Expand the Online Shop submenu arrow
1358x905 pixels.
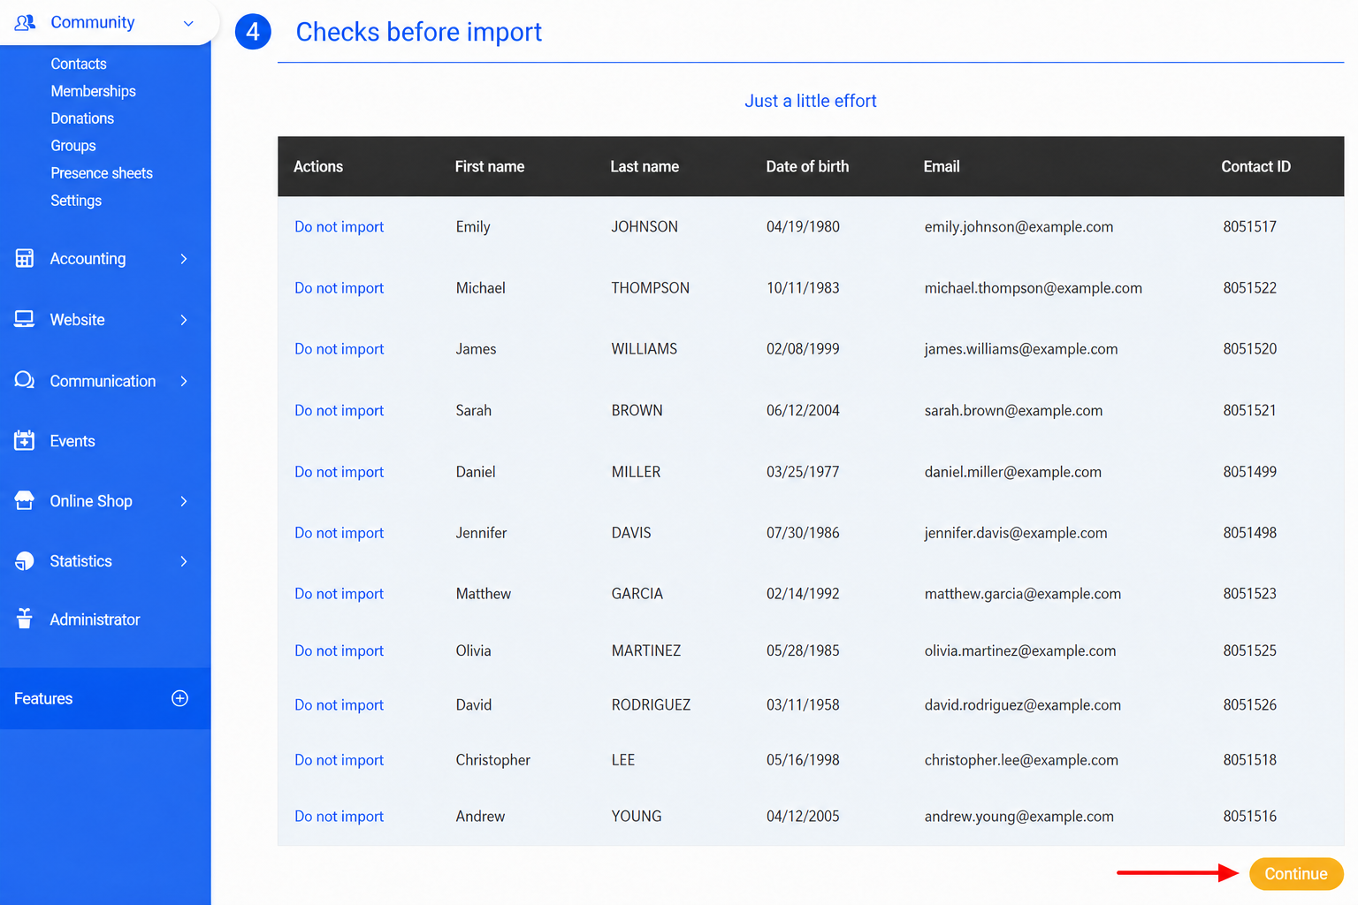(x=184, y=501)
